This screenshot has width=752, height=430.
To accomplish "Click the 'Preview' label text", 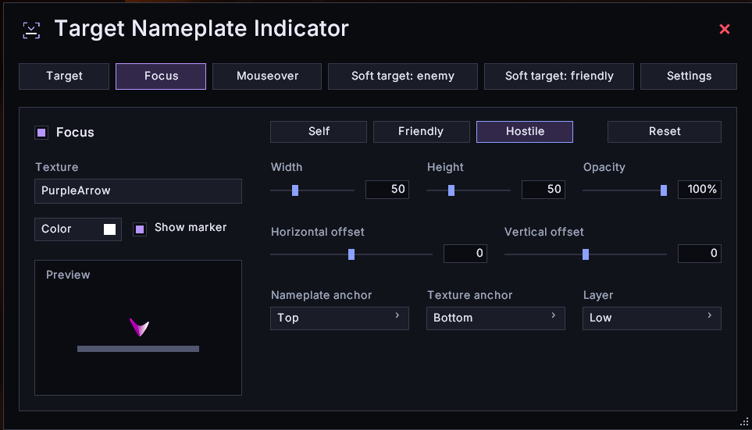I will coord(68,275).
